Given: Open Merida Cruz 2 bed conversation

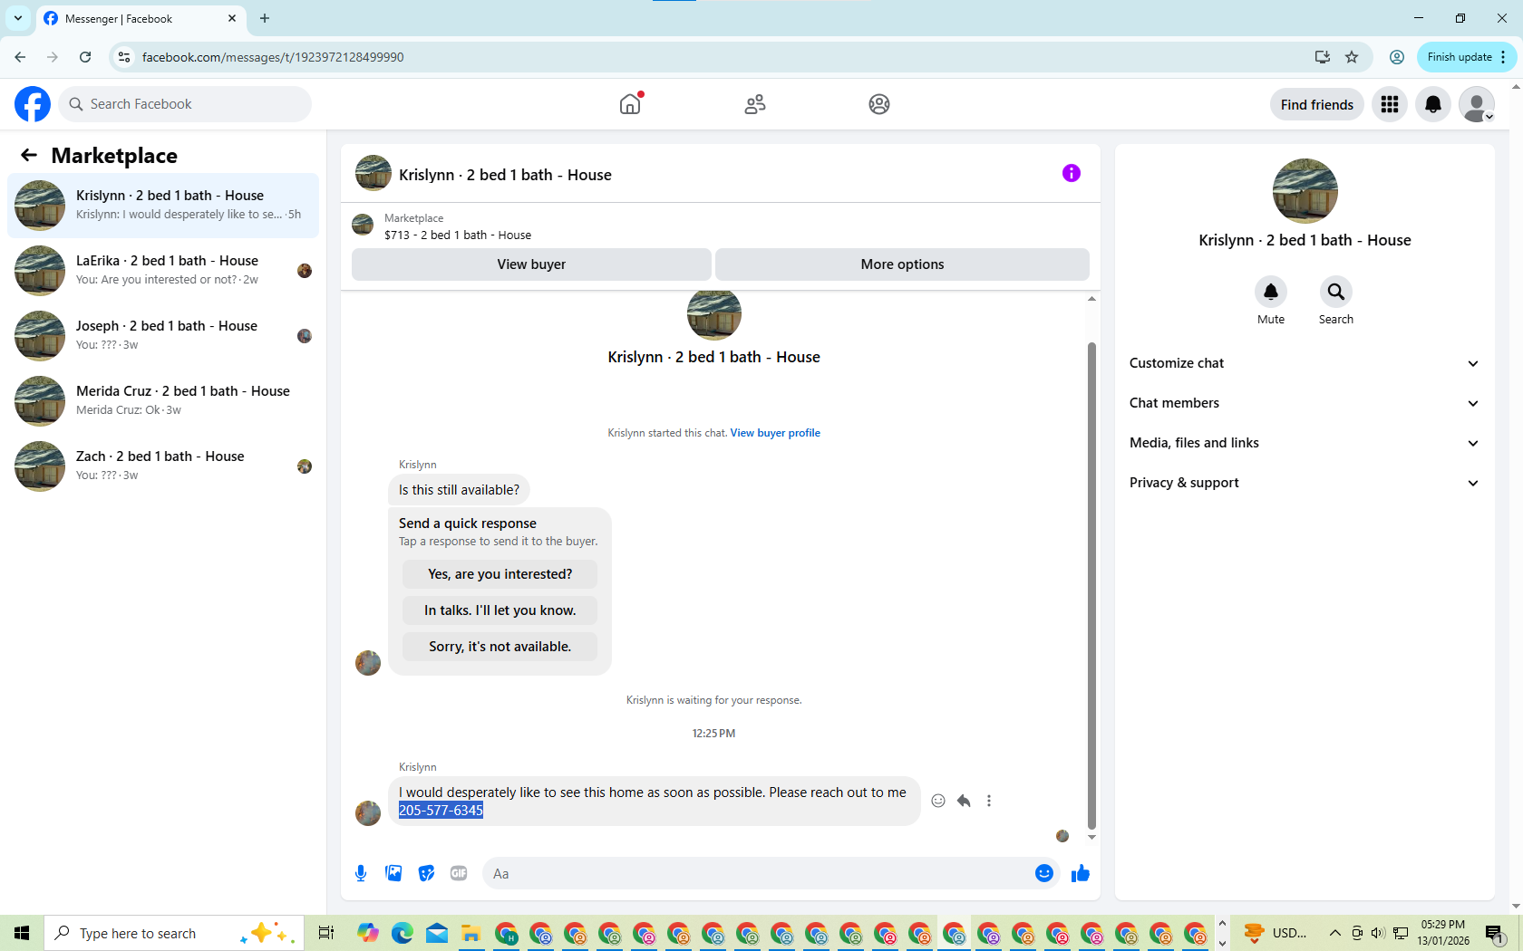Looking at the screenshot, I should (163, 401).
